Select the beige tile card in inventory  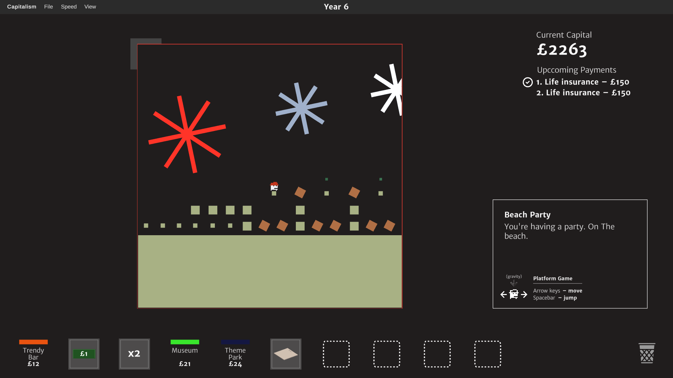click(286, 354)
